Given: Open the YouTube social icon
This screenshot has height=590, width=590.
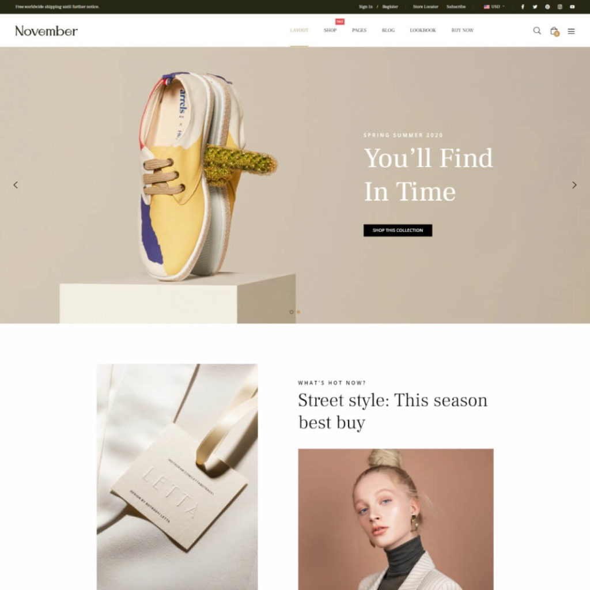Looking at the screenshot, I should point(572,7).
